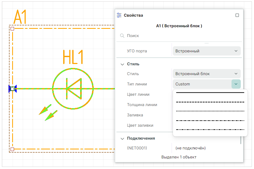Click the Properties panel sliders icon
Screen dimensions: 254x169
pyautogui.click(x=119, y=15)
